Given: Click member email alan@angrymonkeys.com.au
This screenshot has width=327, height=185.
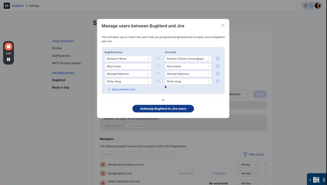Looking at the screenshot, I should 126,165.
